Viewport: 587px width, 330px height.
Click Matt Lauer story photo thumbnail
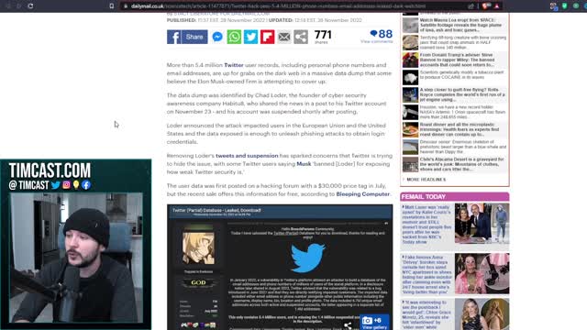[482, 224]
